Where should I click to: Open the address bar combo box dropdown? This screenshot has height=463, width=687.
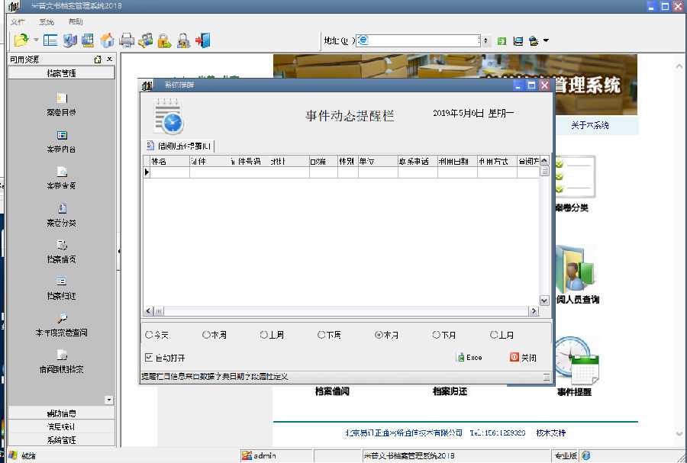click(x=485, y=40)
